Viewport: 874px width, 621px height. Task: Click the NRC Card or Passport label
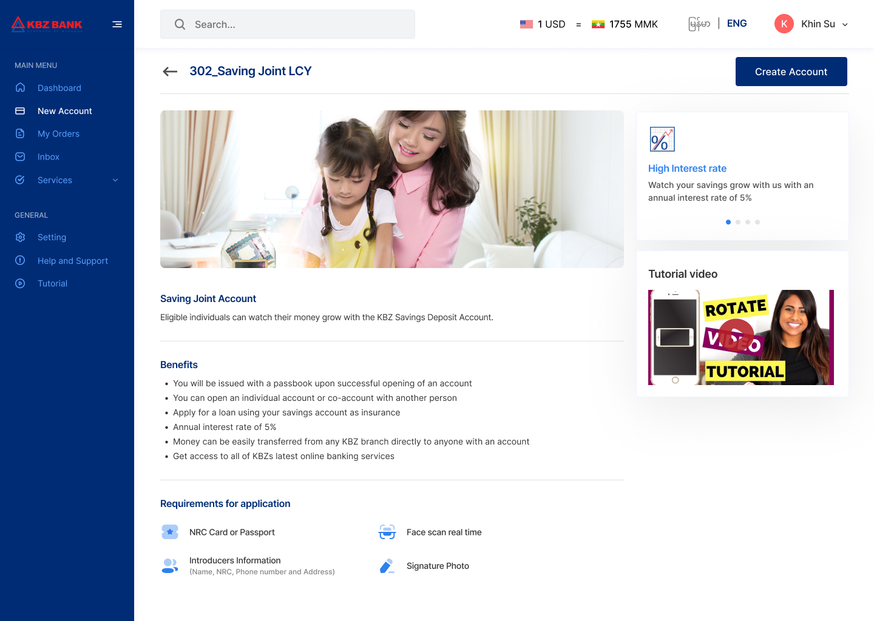(232, 532)
